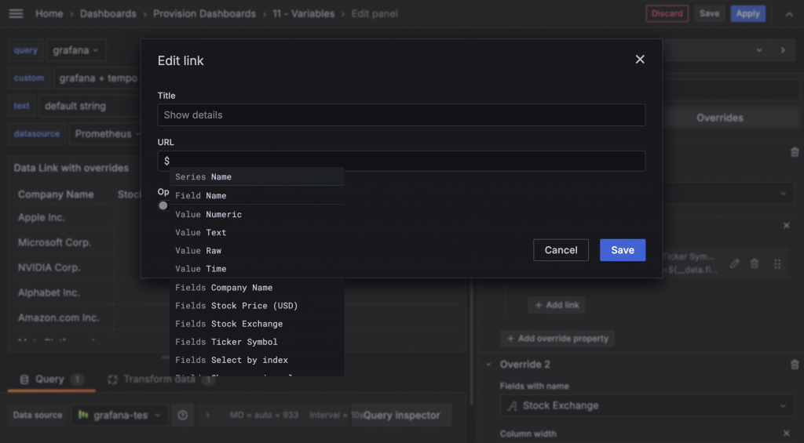Viewport: 804px width, 443px height.
Task: Select Series Name suggestion
Action: (257, 176)
